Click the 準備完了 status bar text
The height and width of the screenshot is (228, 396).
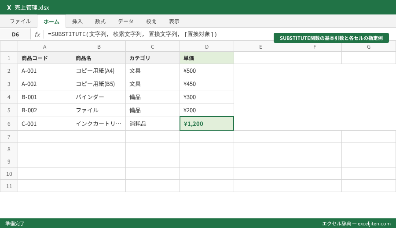(15, 224)
